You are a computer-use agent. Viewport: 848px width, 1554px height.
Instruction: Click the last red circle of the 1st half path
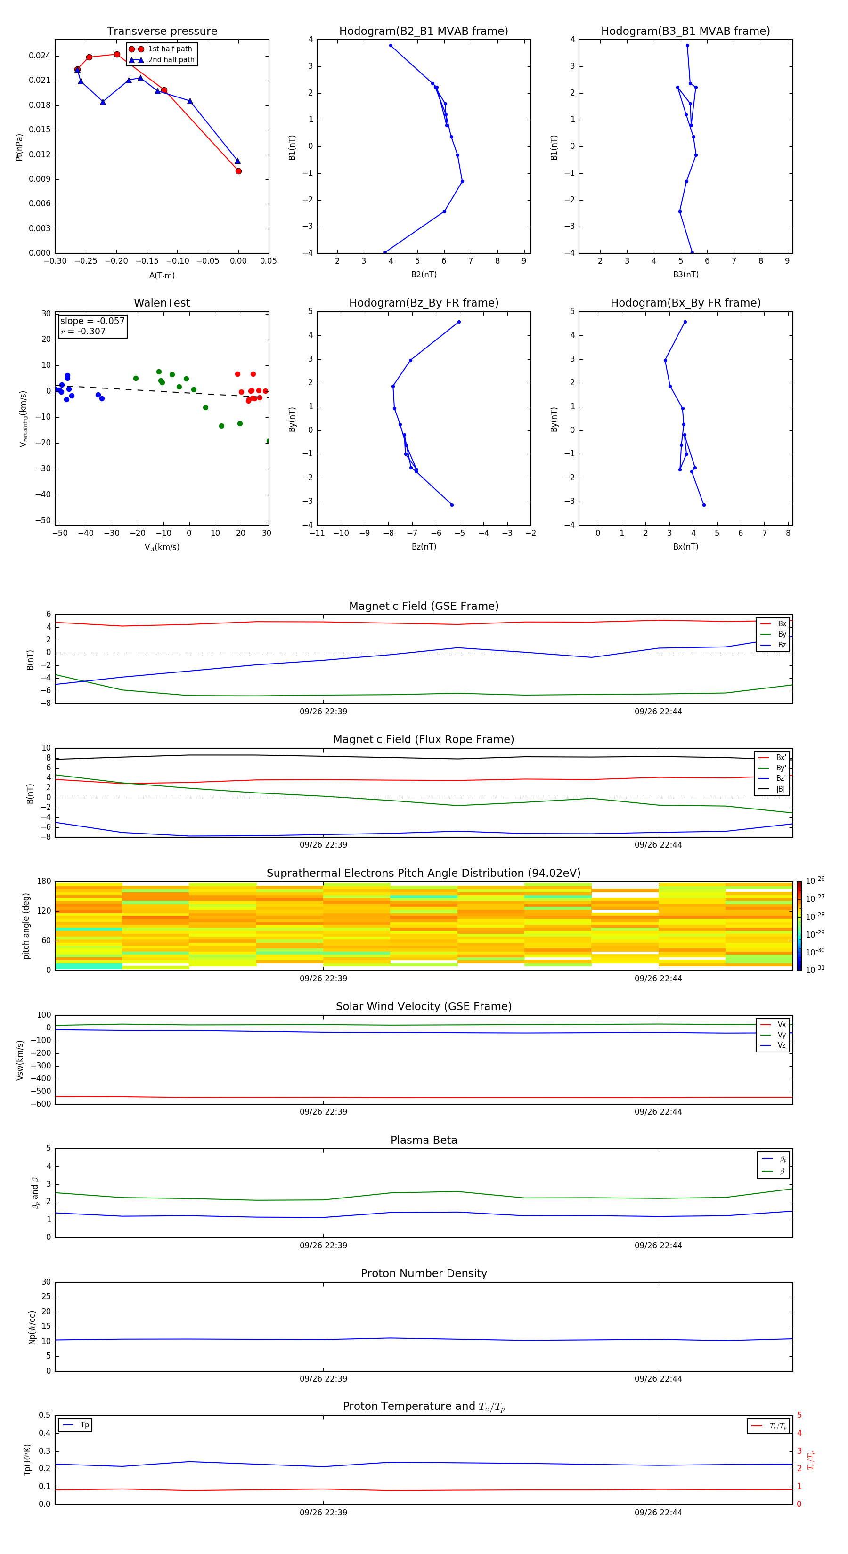pos(238,171)
